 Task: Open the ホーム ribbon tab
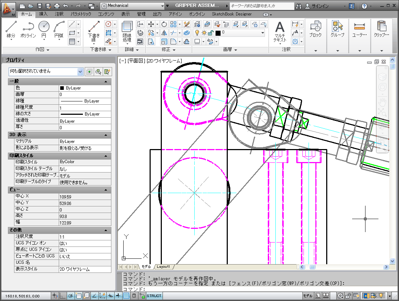click(x=26, y=14)
